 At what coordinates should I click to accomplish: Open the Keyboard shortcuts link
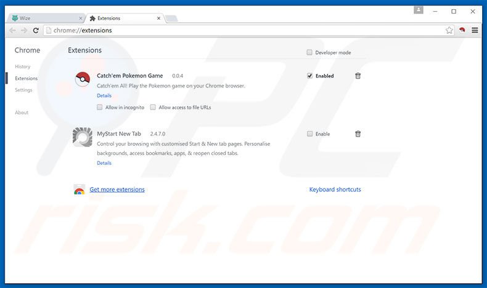(335, 190)
